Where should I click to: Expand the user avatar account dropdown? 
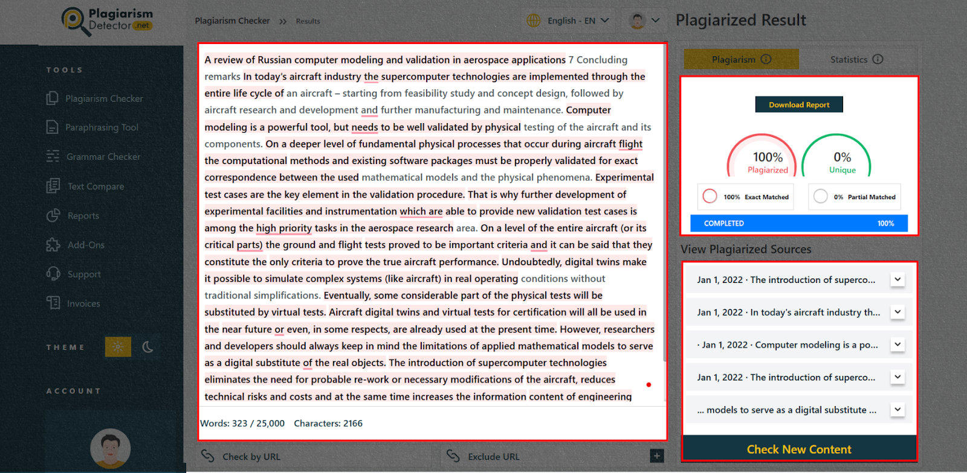tap(644, 21)
